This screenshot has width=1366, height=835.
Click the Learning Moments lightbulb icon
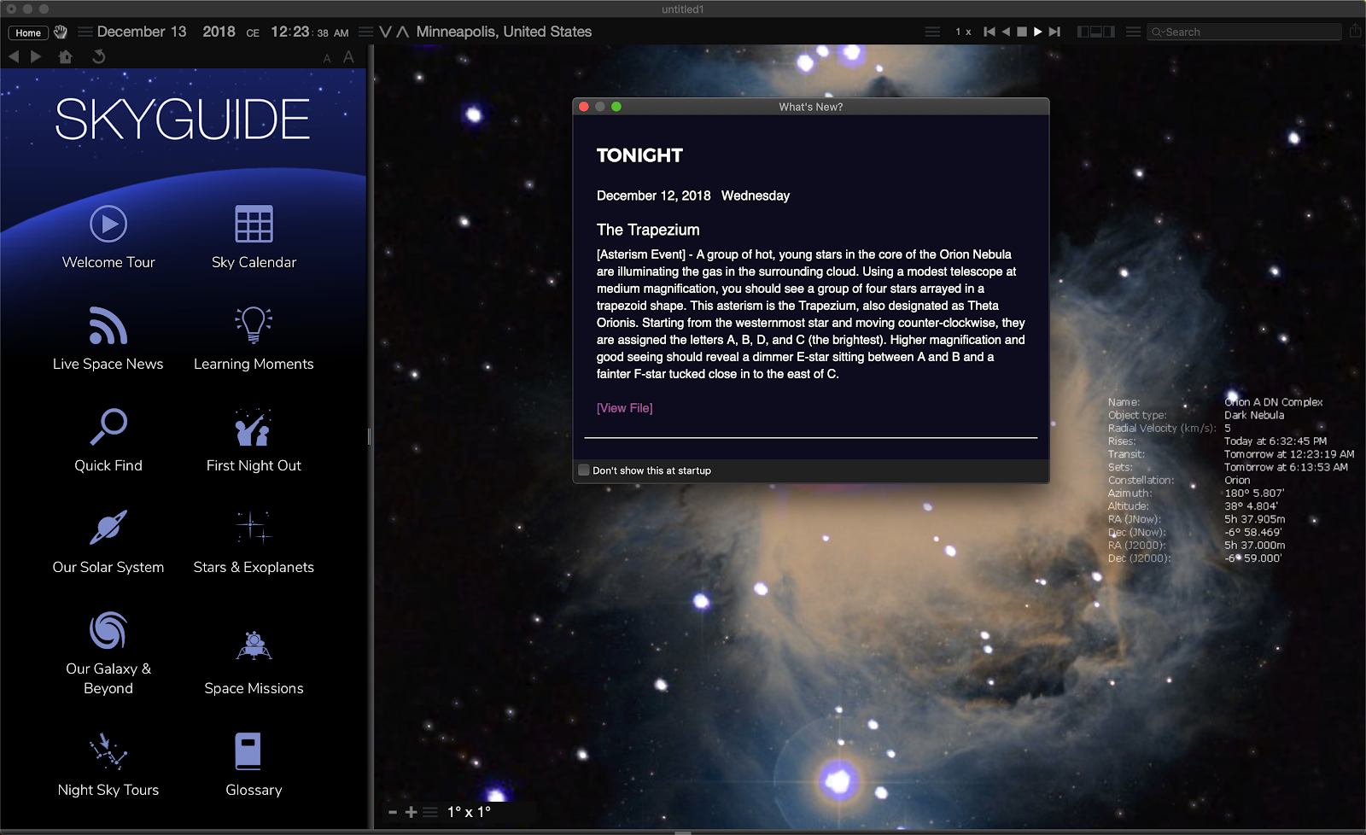[x=253, y=323]
